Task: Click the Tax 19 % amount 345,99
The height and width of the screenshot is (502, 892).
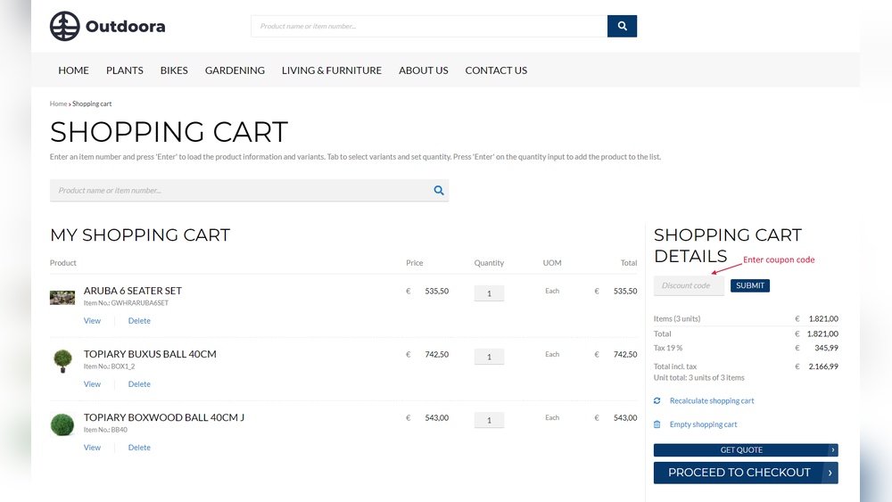Action: point(826,348)
